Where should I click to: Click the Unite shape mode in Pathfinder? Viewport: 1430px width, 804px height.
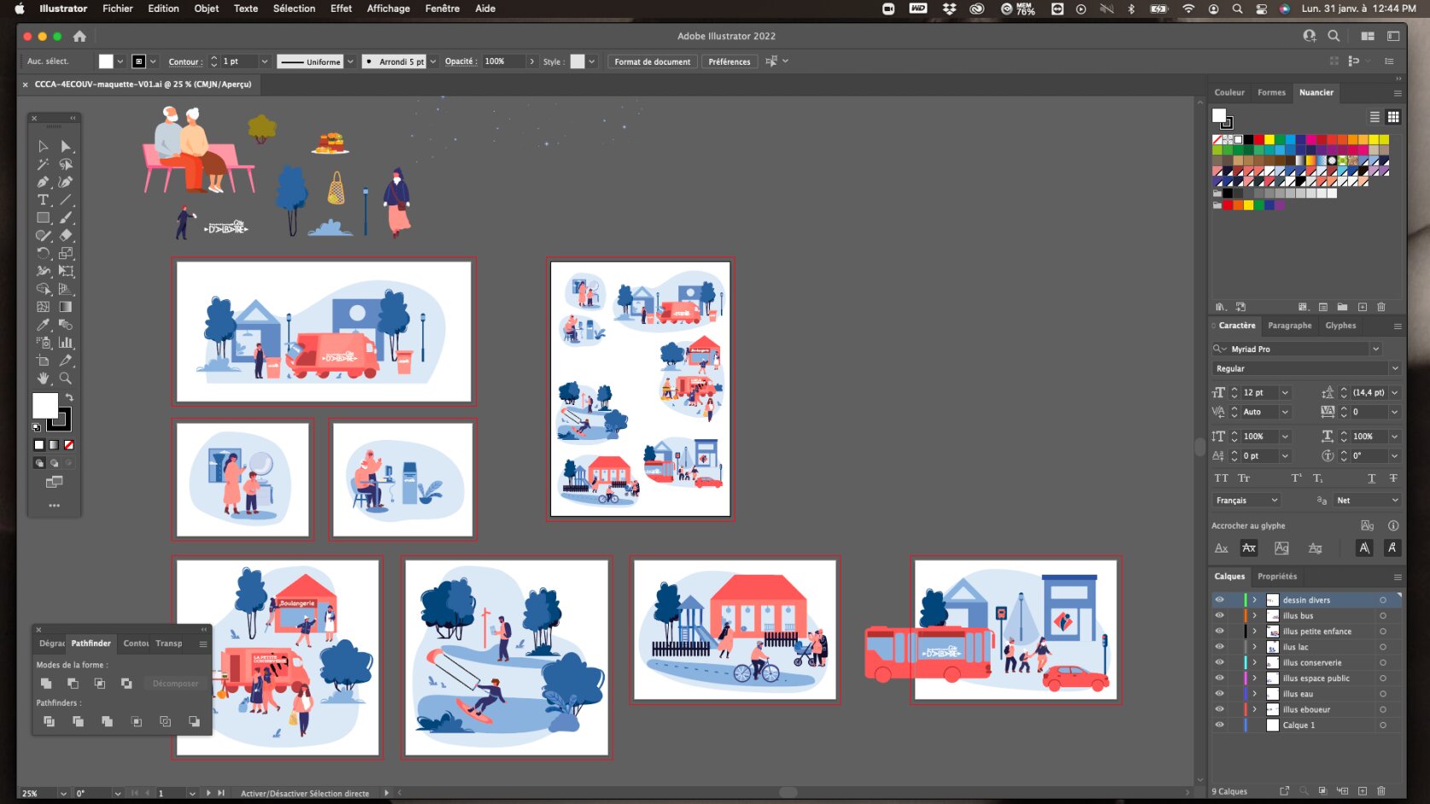[46, 684]
